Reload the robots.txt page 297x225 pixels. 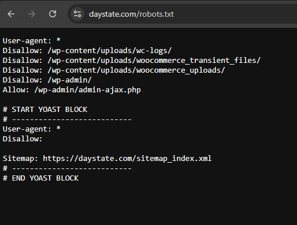(x=53, y=14)
